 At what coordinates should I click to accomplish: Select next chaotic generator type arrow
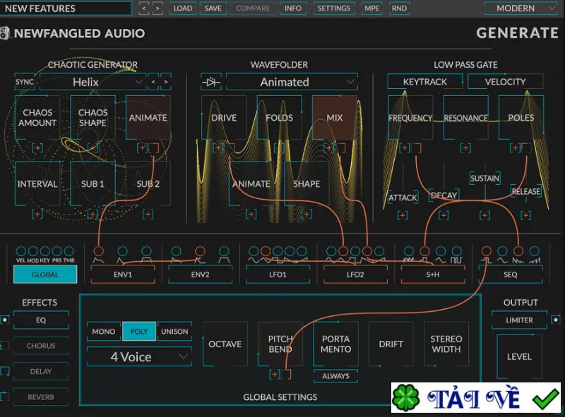166,82
